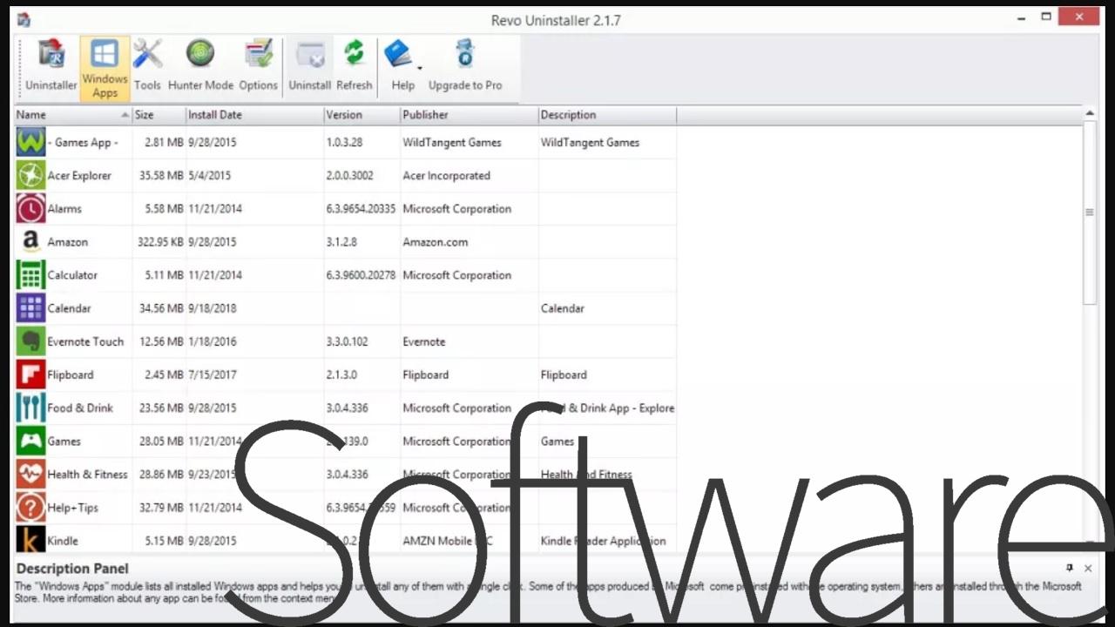The height and width of the screenshot is (627, 1115).
Task: Click 'Amazon.com' publisher cell
Action: [x=435, y=242]
